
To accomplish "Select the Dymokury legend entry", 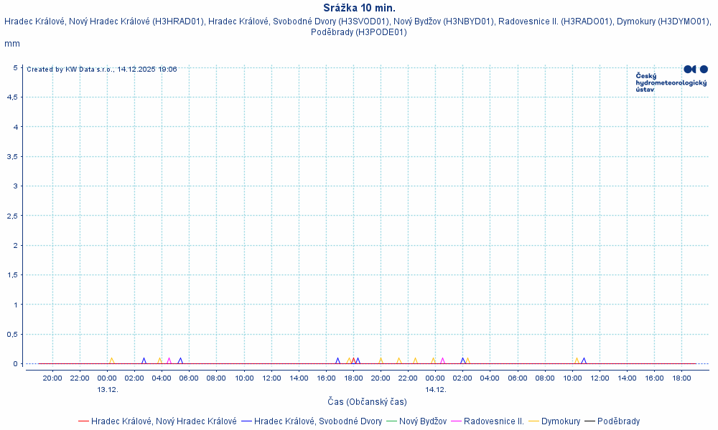I will tap(560, 421).
